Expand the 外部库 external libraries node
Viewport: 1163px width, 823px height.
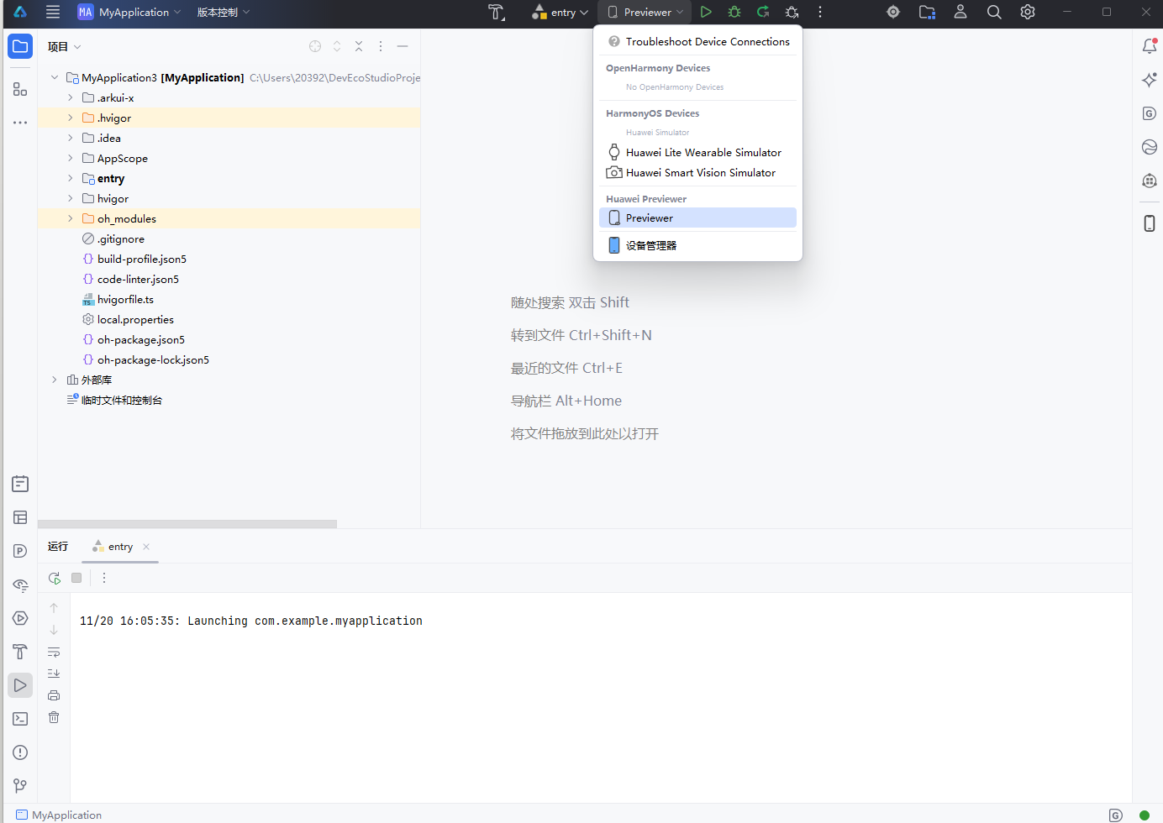tap(55, 380)
